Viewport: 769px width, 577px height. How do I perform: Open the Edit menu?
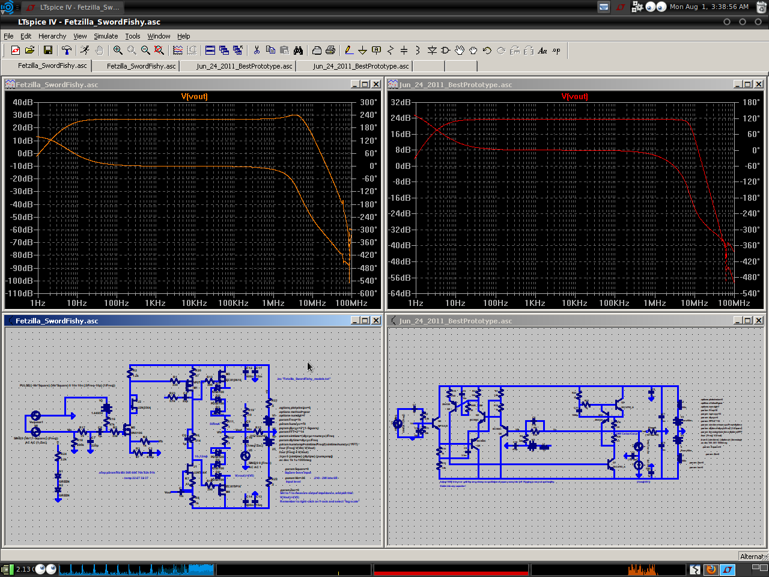26,36
